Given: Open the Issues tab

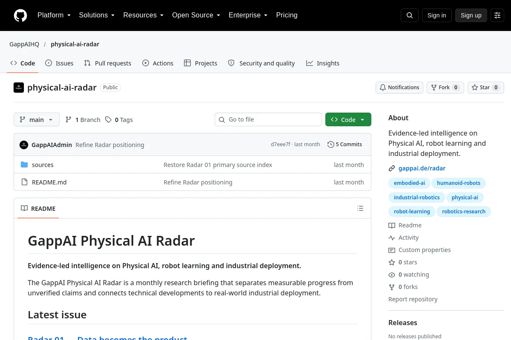Looking at the screenshot, I should tap(59, 63).
